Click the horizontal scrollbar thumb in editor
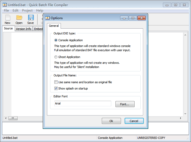The height and width of the screenshot is (142, 191). [13, 118]
